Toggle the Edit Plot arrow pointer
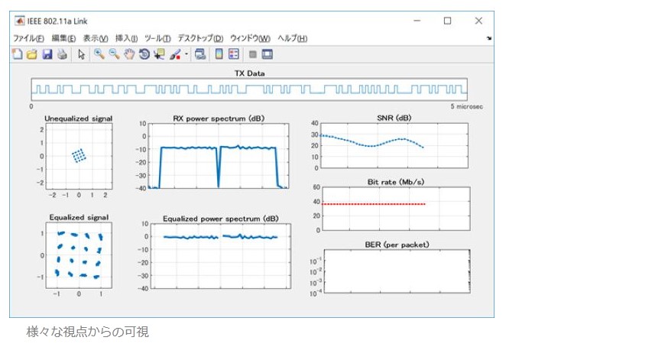The image size is (655, 347). point(82,54)
